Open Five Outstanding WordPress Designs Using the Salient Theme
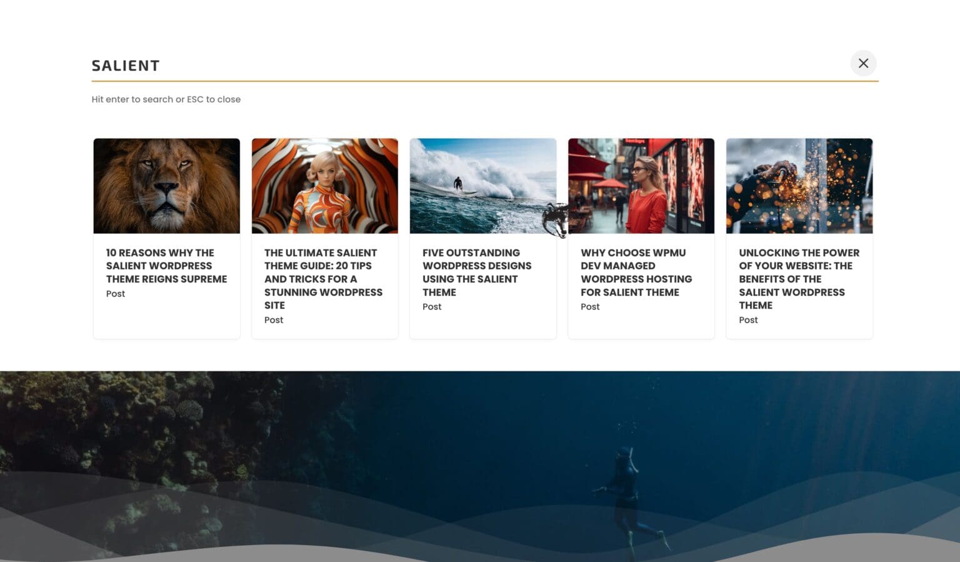 [x=477, y=266]
